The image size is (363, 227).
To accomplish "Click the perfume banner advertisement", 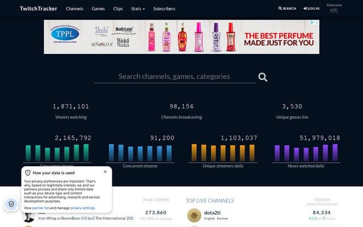I will click(x=181, y=37).
